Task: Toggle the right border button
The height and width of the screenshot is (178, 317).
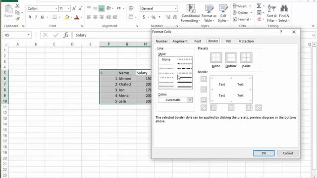Action: (249, 108)
